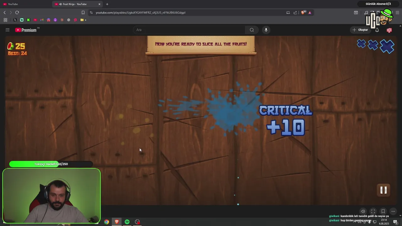
Task: Open the Windows notification center icon
Action: pyautogui.click(x=395, y=222)
